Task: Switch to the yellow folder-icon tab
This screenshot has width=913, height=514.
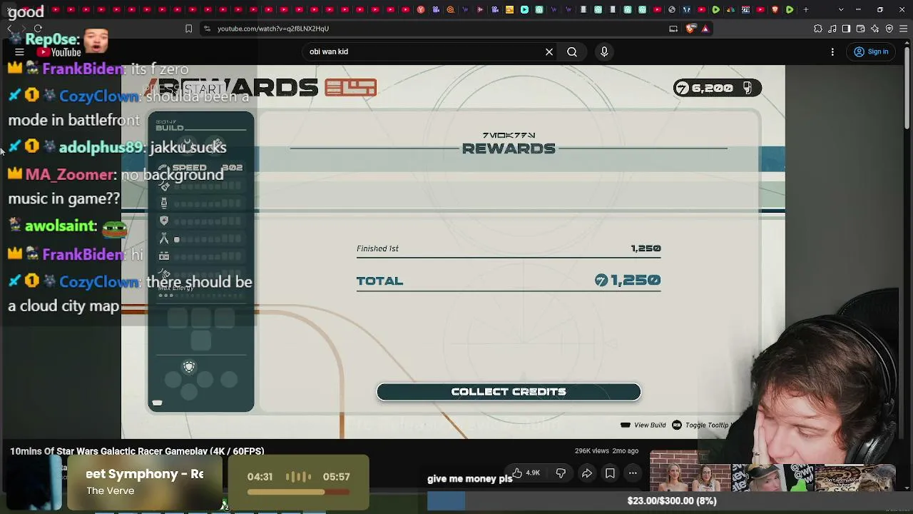Action: pos(509,9)
